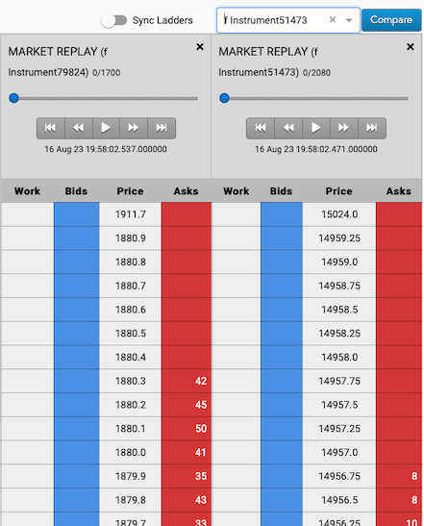Click ask cell at price 1880.3
424x526 pixels.
[x=187, y=381]
